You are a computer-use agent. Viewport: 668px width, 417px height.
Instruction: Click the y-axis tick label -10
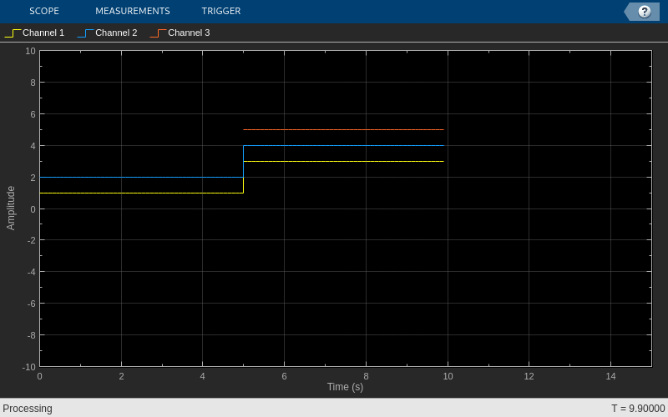(x=29, y=367)
